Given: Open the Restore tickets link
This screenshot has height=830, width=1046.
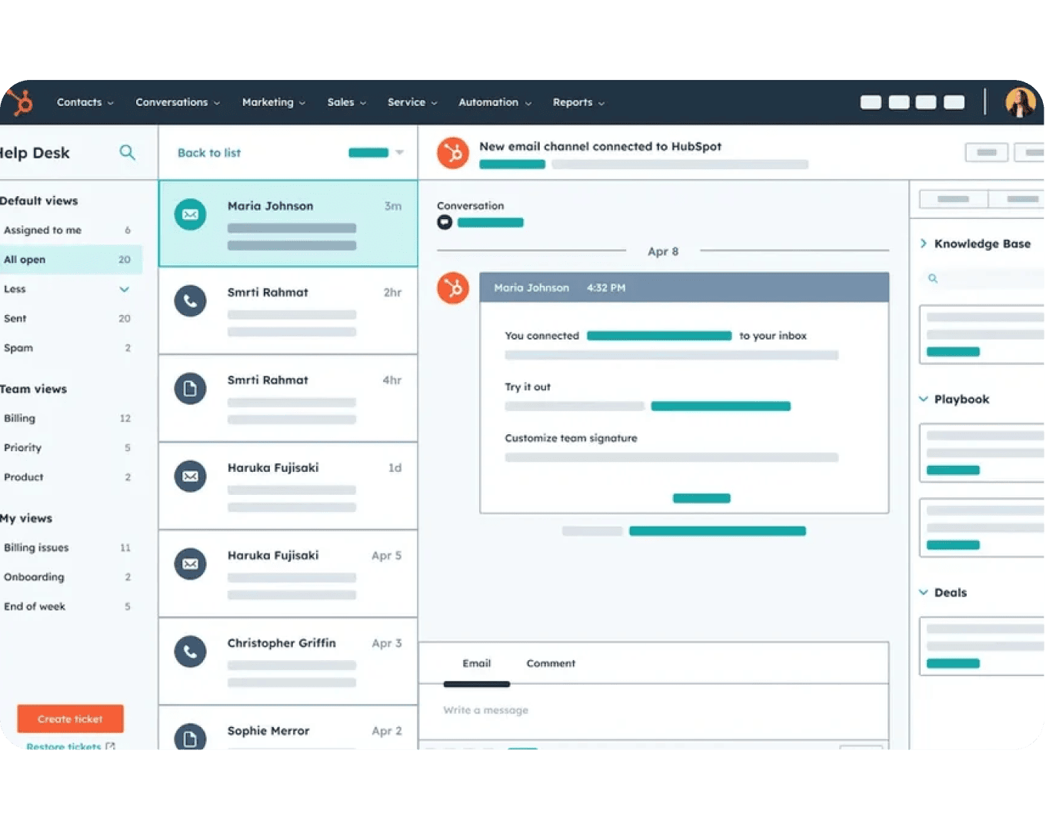Looking at the screenshot, I should coord(64,745).
